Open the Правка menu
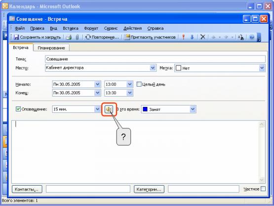Image resolution: width=274 pixels, height=206 pixels. click(x=37, y=28)
